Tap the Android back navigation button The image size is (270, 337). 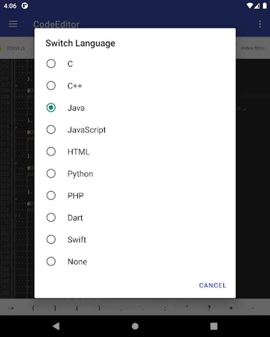(x=56, y=326)
